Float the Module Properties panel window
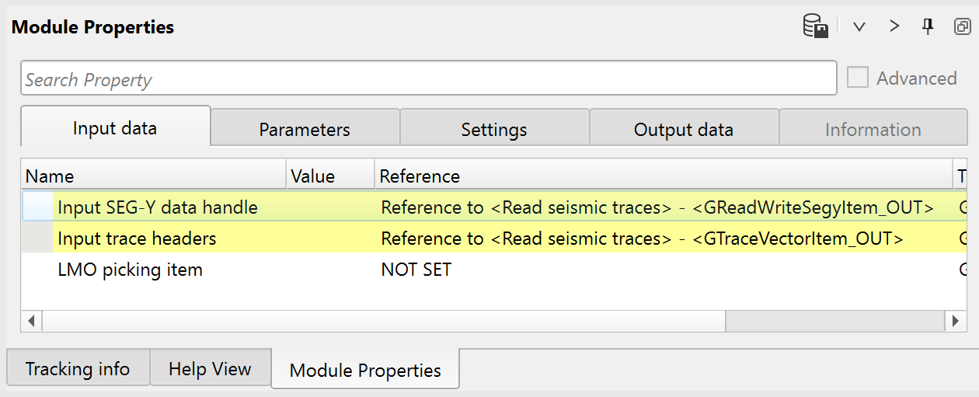 pyautogui.click(x=962, y=27)
